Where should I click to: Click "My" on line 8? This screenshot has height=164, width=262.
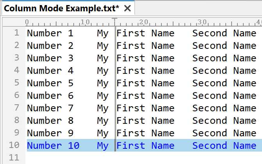coord(103,121)
